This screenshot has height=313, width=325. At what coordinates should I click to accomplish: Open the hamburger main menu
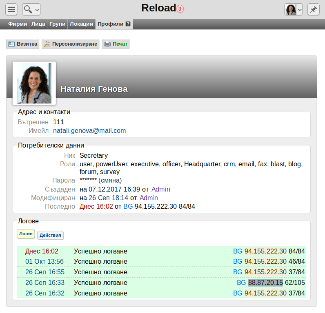pyautogui.click(x=11, y=9)
